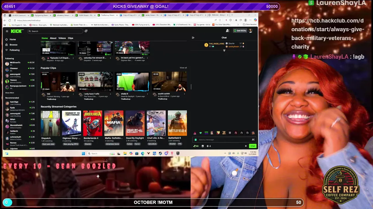Open hanridge channel in Recommended
The image size is (373, 209).
pos(20,103)
